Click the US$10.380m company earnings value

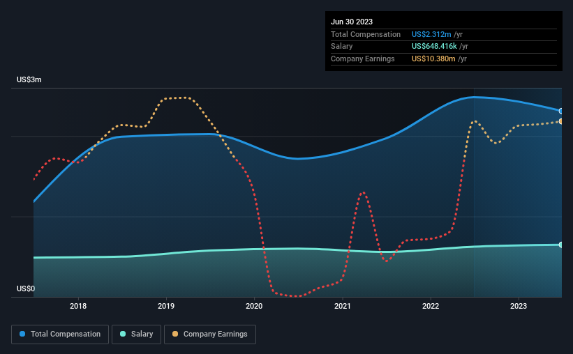tap(433, 59)
